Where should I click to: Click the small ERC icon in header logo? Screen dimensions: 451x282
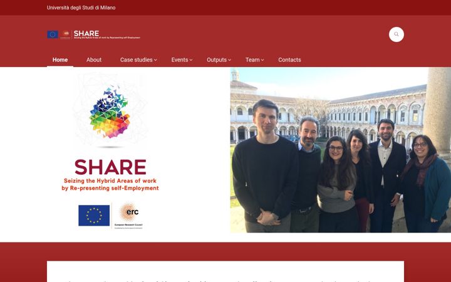coord(66,34)
